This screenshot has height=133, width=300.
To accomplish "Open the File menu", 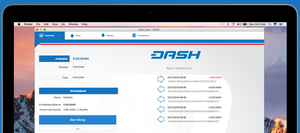I will [x=38, y=24].
